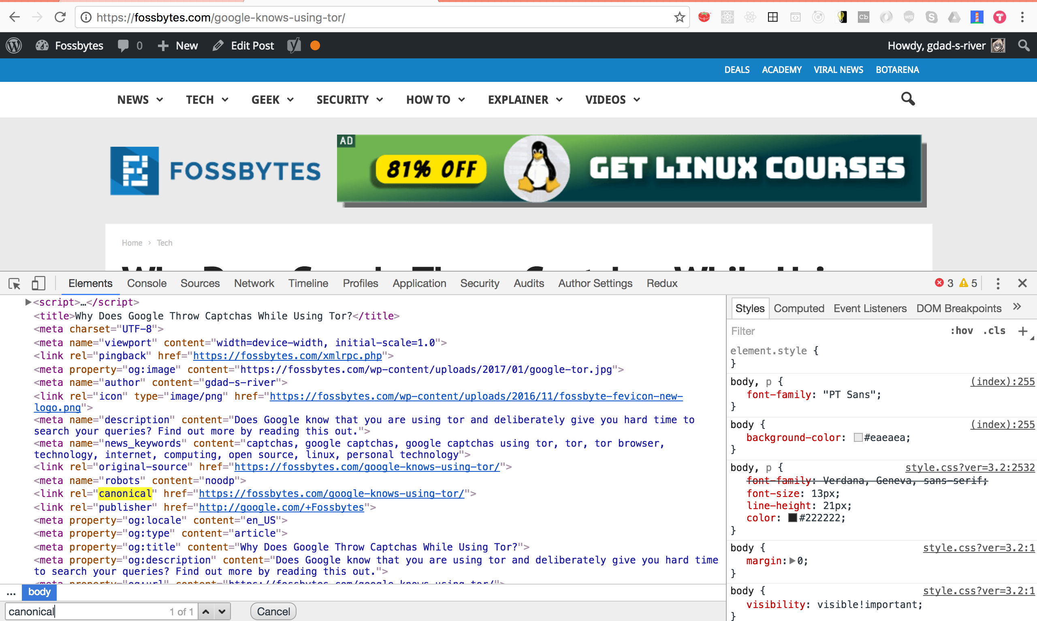Go back with browser back arrow
The width and height of the screenshot is (1037, 621).
[15, 17]
